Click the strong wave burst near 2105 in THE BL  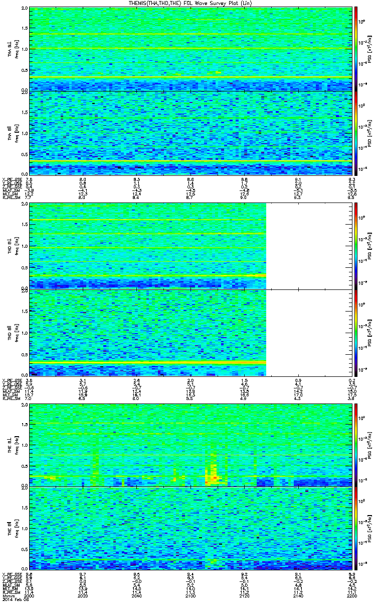pos(214,467)
